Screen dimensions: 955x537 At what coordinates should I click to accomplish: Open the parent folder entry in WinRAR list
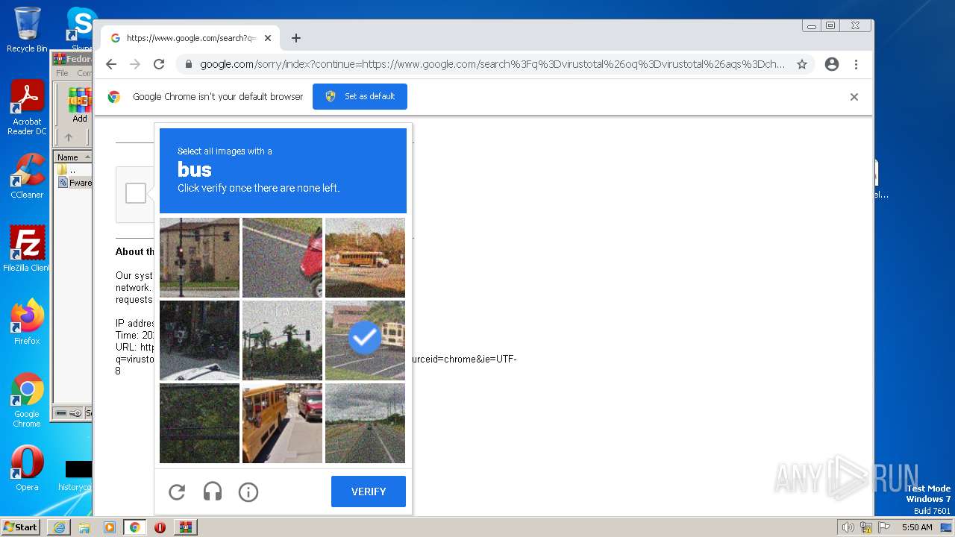coord(72,170)
